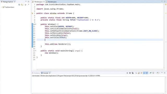This screenshot has width=167, height=94.
Task: Toggle Show Console on Standard Out
Action: coord(144,73)
